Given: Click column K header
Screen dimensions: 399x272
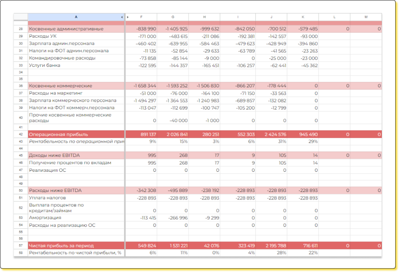Looking at the screenshot, I should [x=303, y=17].
